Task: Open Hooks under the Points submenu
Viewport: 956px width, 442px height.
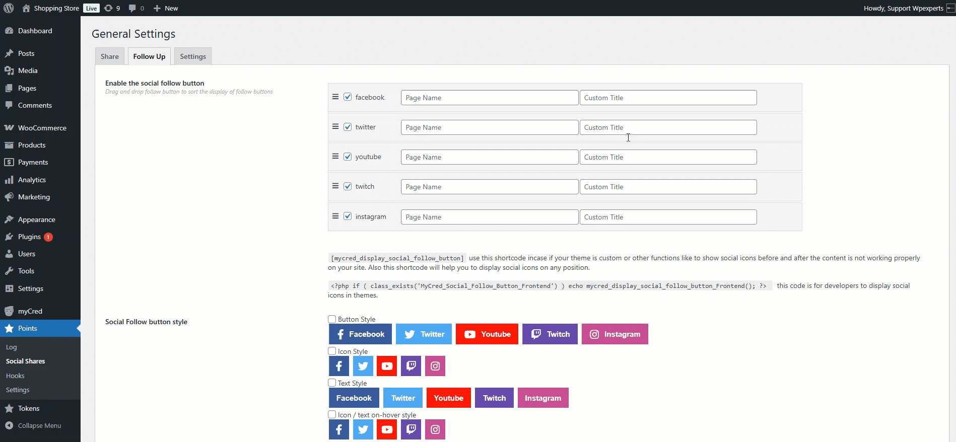Action: pyautogui.click(x=15, y=376)
